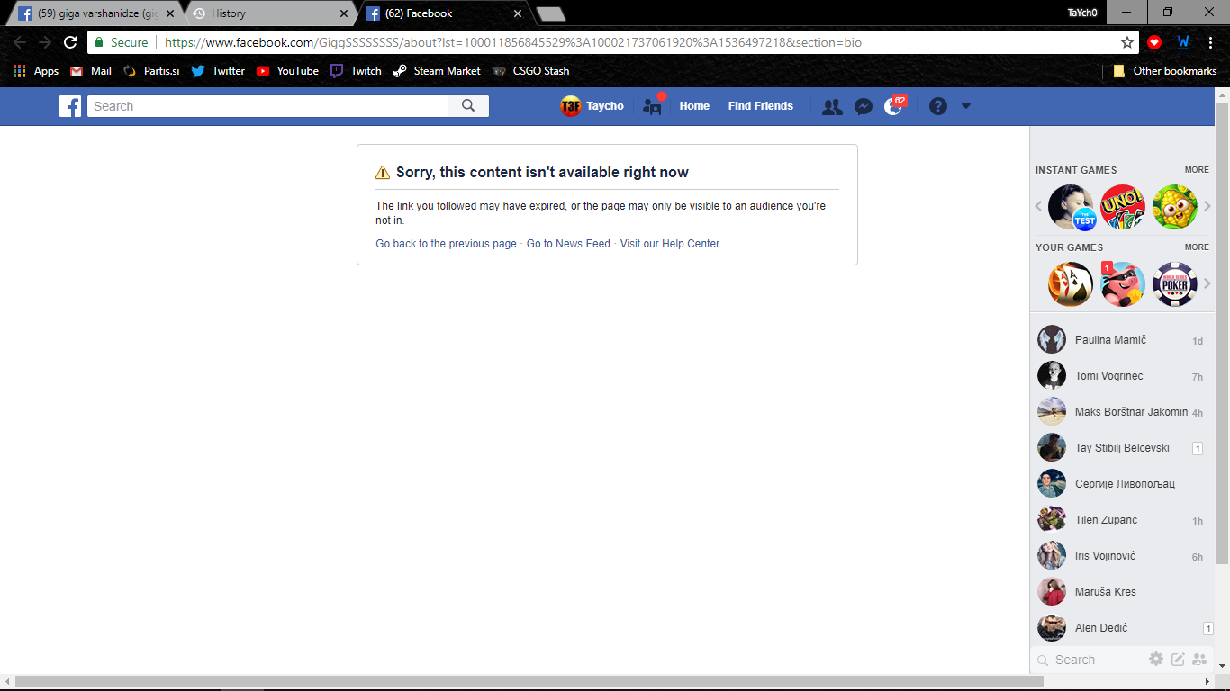Open chat settings gear icon
This screenshot has width=1230, height=691.
coord(1156,660)
